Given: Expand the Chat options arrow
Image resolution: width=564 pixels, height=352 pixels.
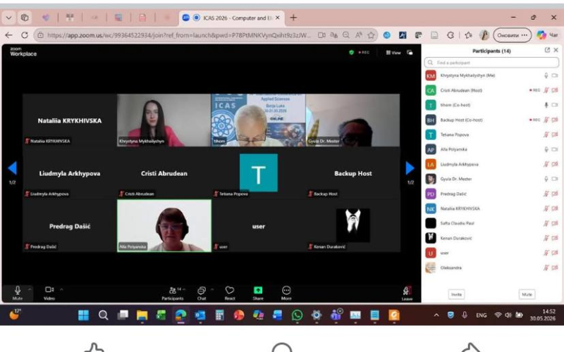Looking at the screenshot, I should click(212, 289).
